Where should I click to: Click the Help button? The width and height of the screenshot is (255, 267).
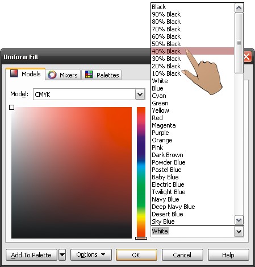tap(228, 255)
